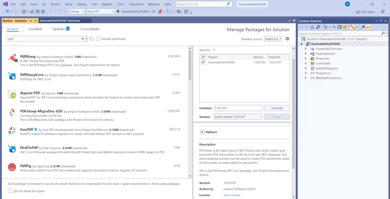Click the Search (Ctrl+Q) box

pos(204,4)
